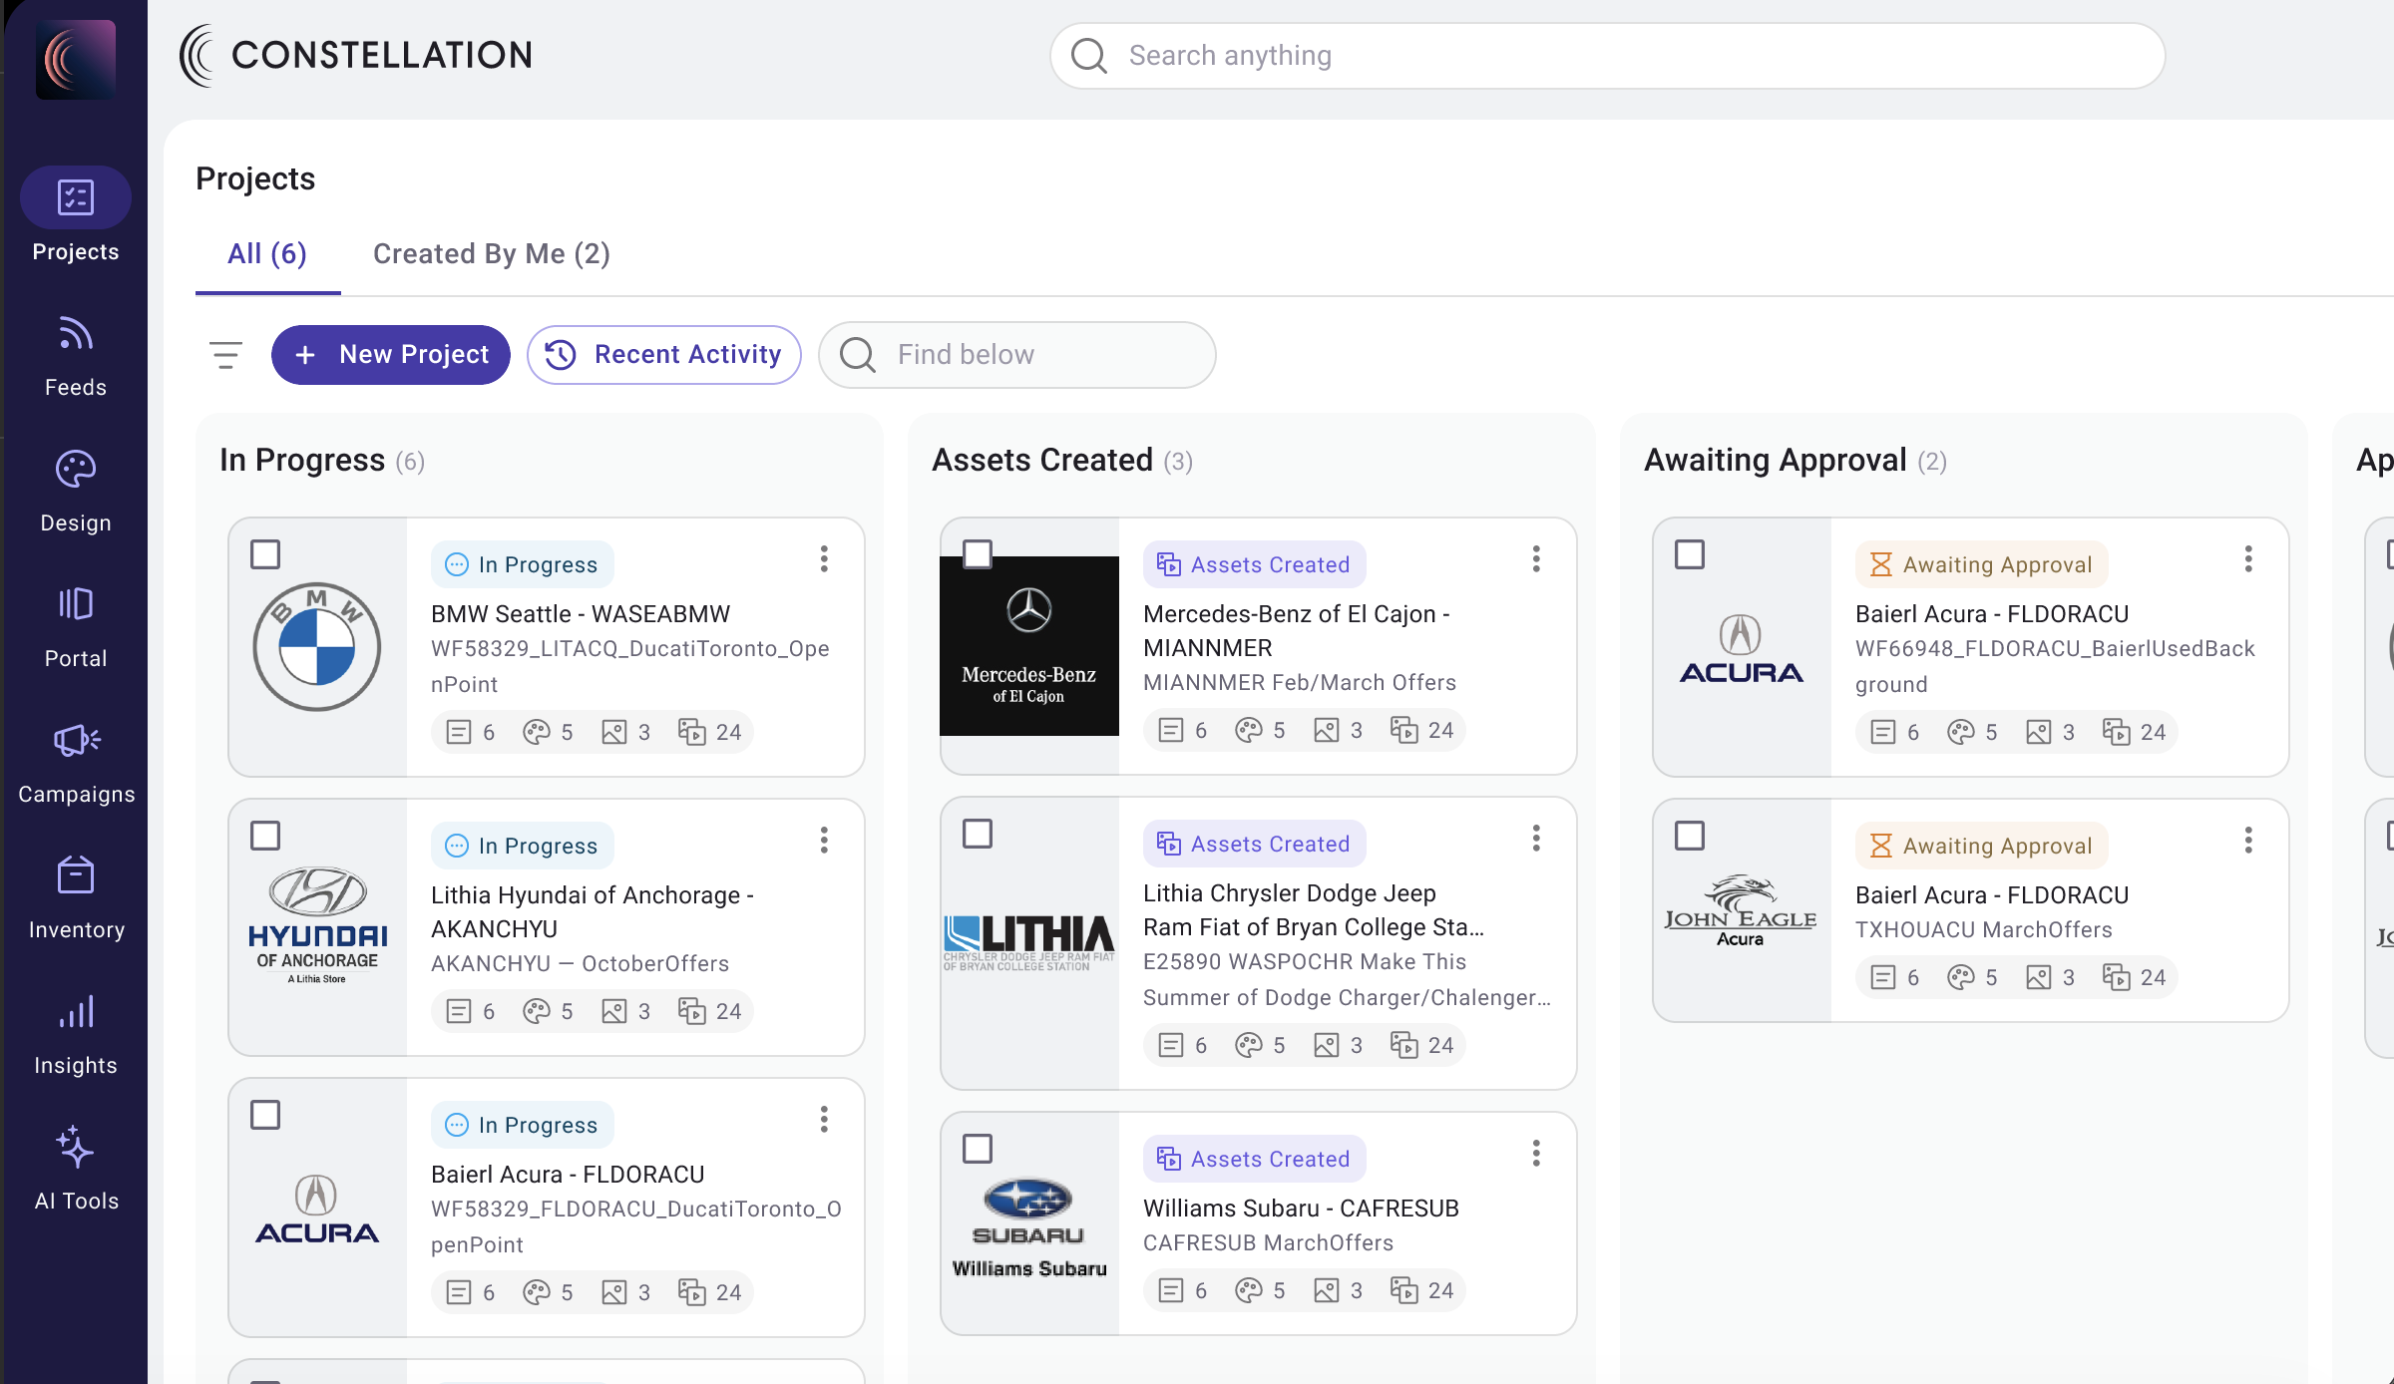Open AI Tools sparkle section
2394x1384 pixels.
(76, 1169)
